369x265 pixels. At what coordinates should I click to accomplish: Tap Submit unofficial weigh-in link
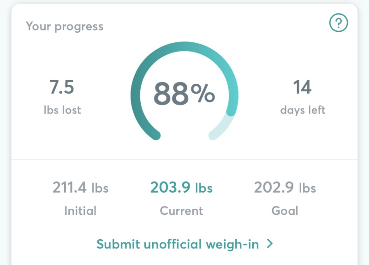click(x=179, y=243)
